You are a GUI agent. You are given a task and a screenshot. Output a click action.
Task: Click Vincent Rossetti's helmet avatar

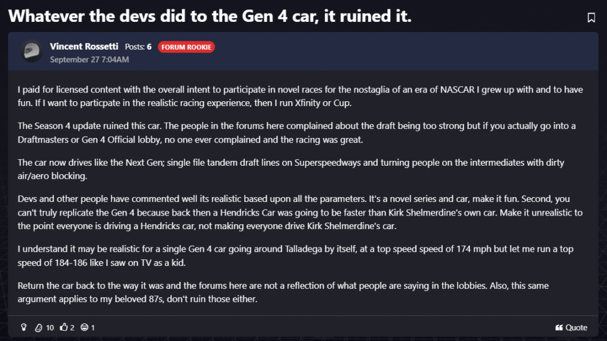pyautogui.click(x=31, y=52)
